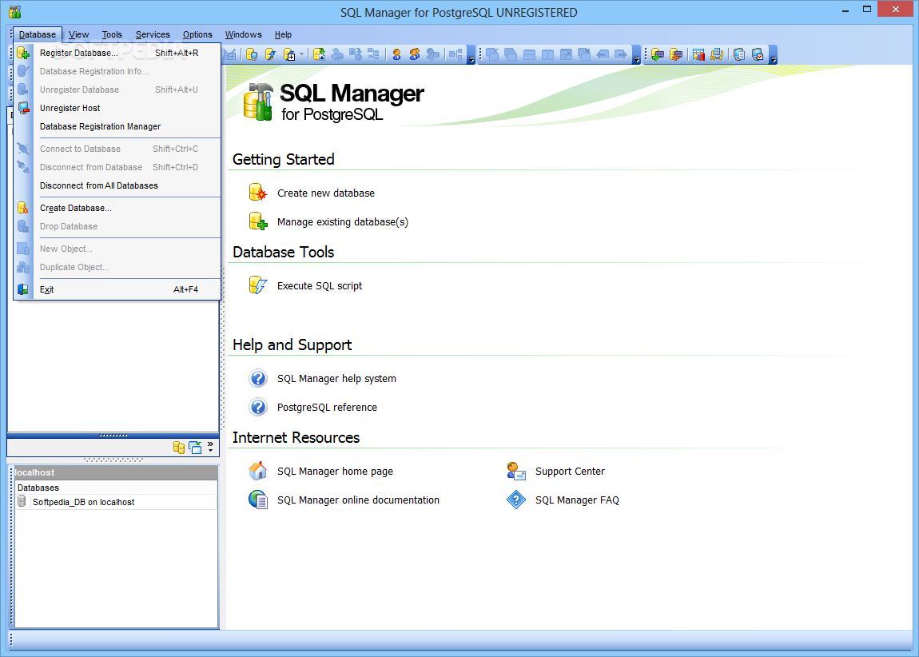Click greyed Drop Database entry
This screenshot has height=657, width=919.
[117, 226]
